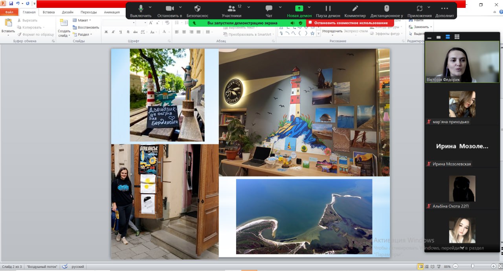
Task: Click the remote control mouse icon
Action: [x=386, y=9]
